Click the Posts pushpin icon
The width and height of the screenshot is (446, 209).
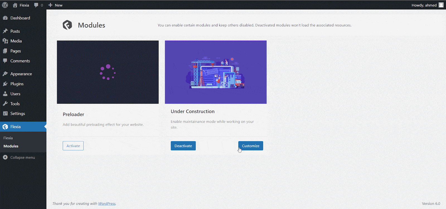[5, 31]
